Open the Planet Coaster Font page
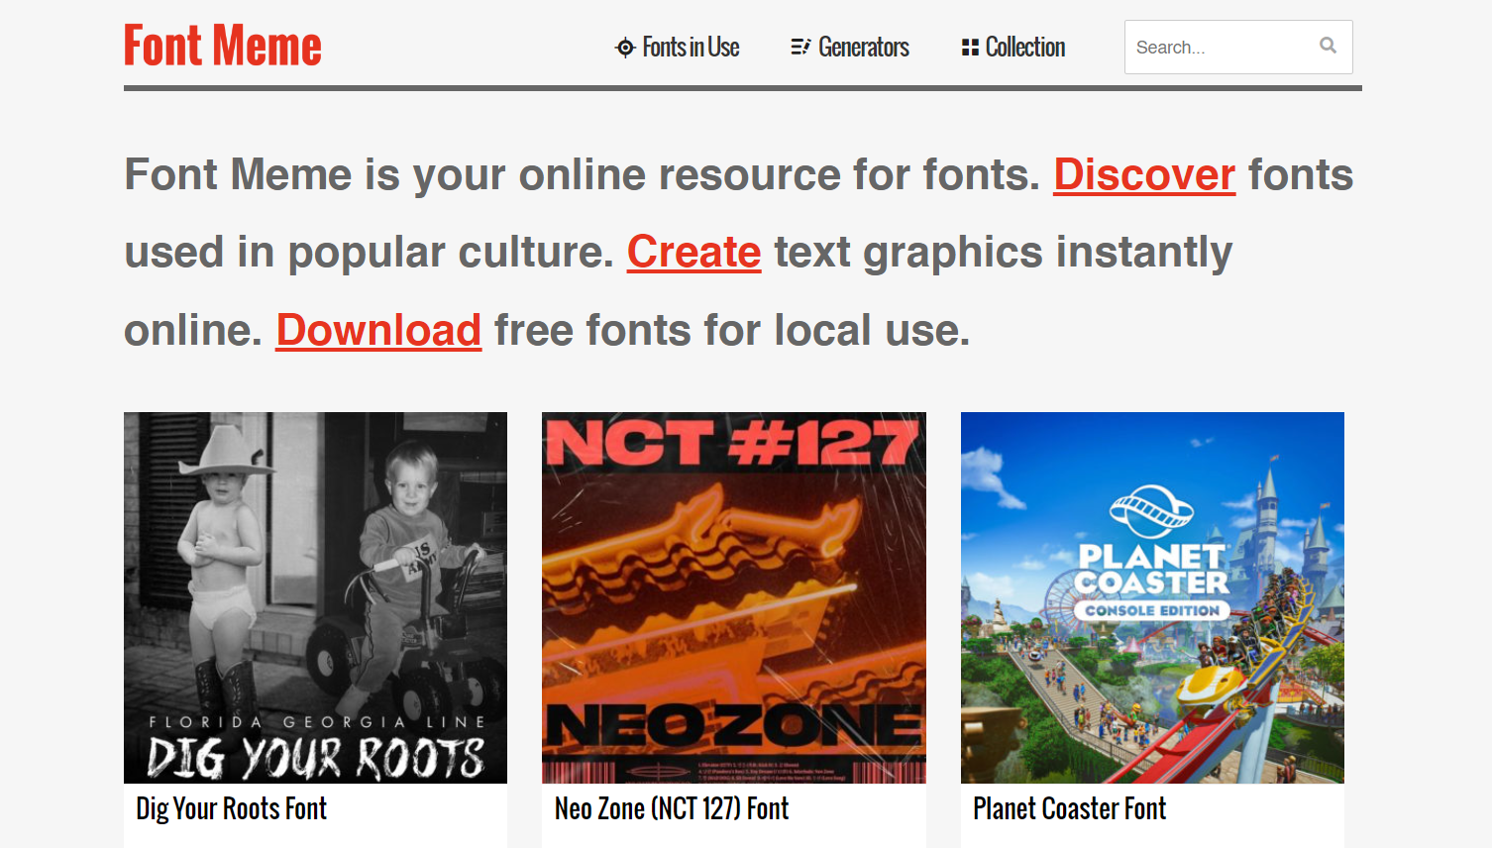The width and height of the screenshot is (1492, 848). coord(1069,809)
